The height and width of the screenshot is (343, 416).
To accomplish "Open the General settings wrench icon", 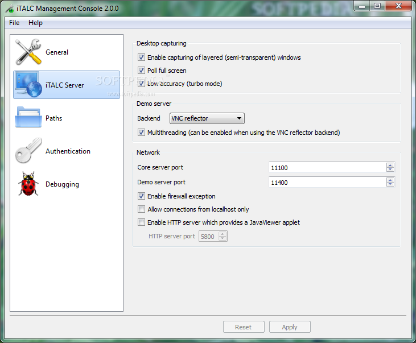I will (x=28, y=52).
